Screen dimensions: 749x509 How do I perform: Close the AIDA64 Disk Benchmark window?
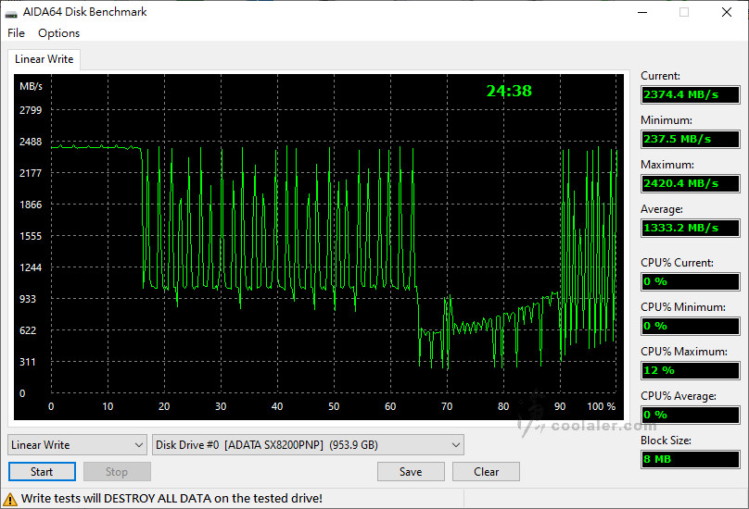pyautogui.click(x=726, y=13)
